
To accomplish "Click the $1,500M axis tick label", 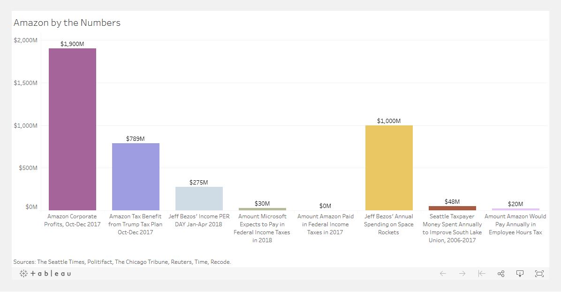I will pos(25,83).
